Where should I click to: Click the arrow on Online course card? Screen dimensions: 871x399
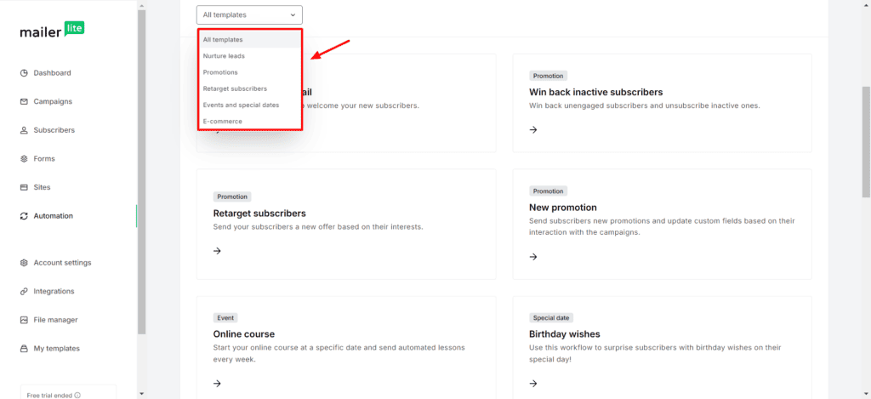[x=217, y=384]
